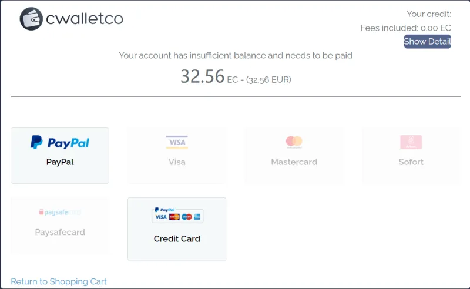Click the cwalletco brand name text
The width and height of the screenshot is (470, 289).
coord(85,19)
